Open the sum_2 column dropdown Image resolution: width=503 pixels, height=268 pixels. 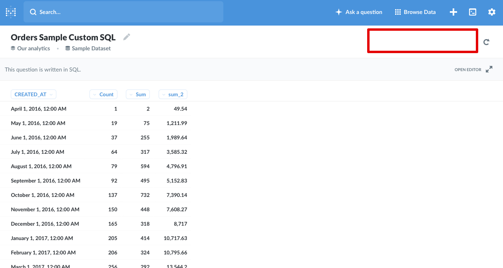163,94
